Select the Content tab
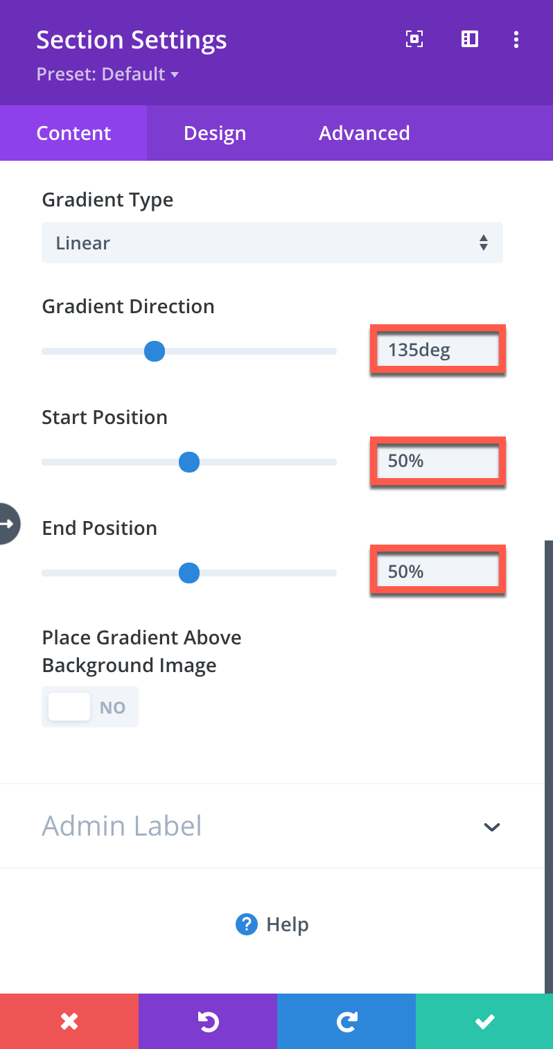The height and width of the screenshot is (1049, 553). [73, 133]
